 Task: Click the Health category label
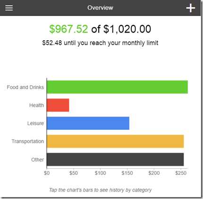click(x=36, y=105)
